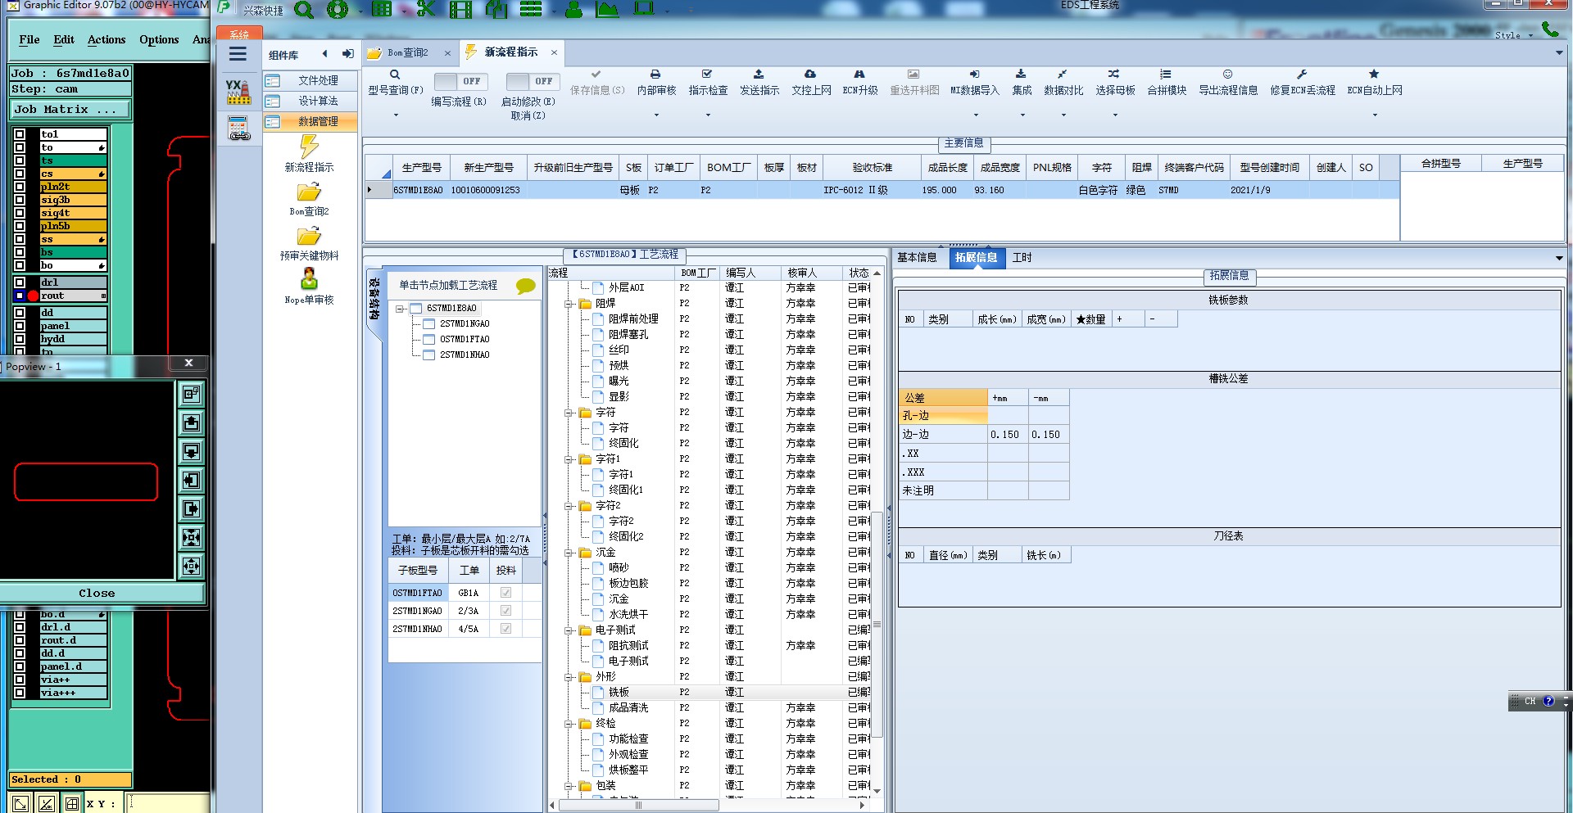
Task: Click the pin icon next to 组件库
Action: [348, 54]
